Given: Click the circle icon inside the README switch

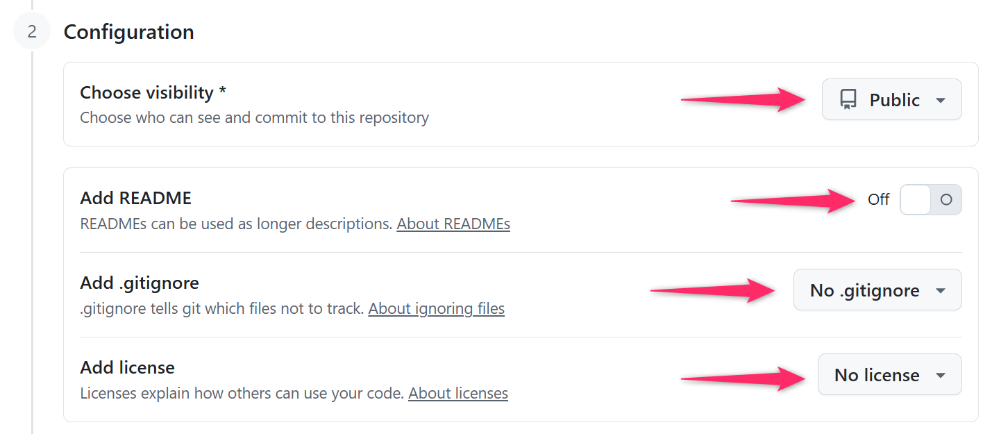Looking at the screenshot, I should [946, 200].
